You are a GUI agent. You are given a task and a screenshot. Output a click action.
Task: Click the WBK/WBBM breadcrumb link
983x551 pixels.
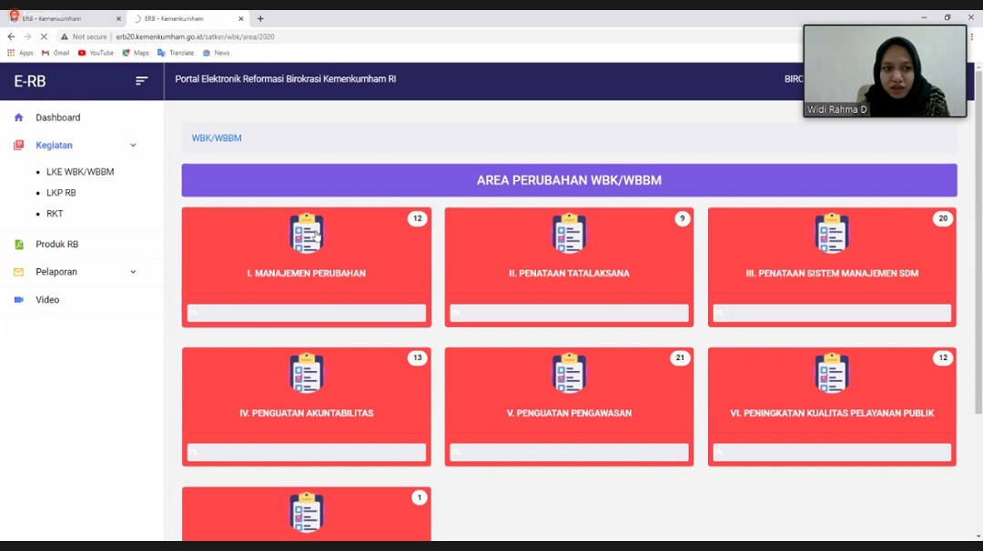(x=217, y=138)
